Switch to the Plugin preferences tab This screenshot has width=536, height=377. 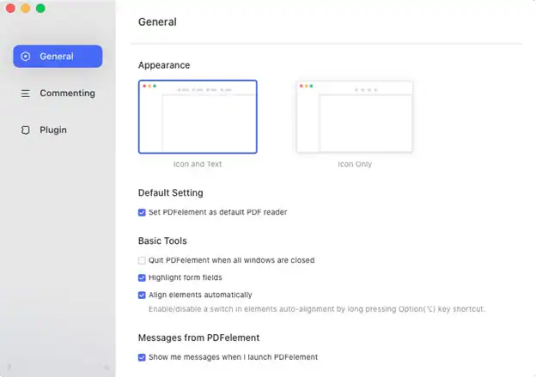(53, 131)
